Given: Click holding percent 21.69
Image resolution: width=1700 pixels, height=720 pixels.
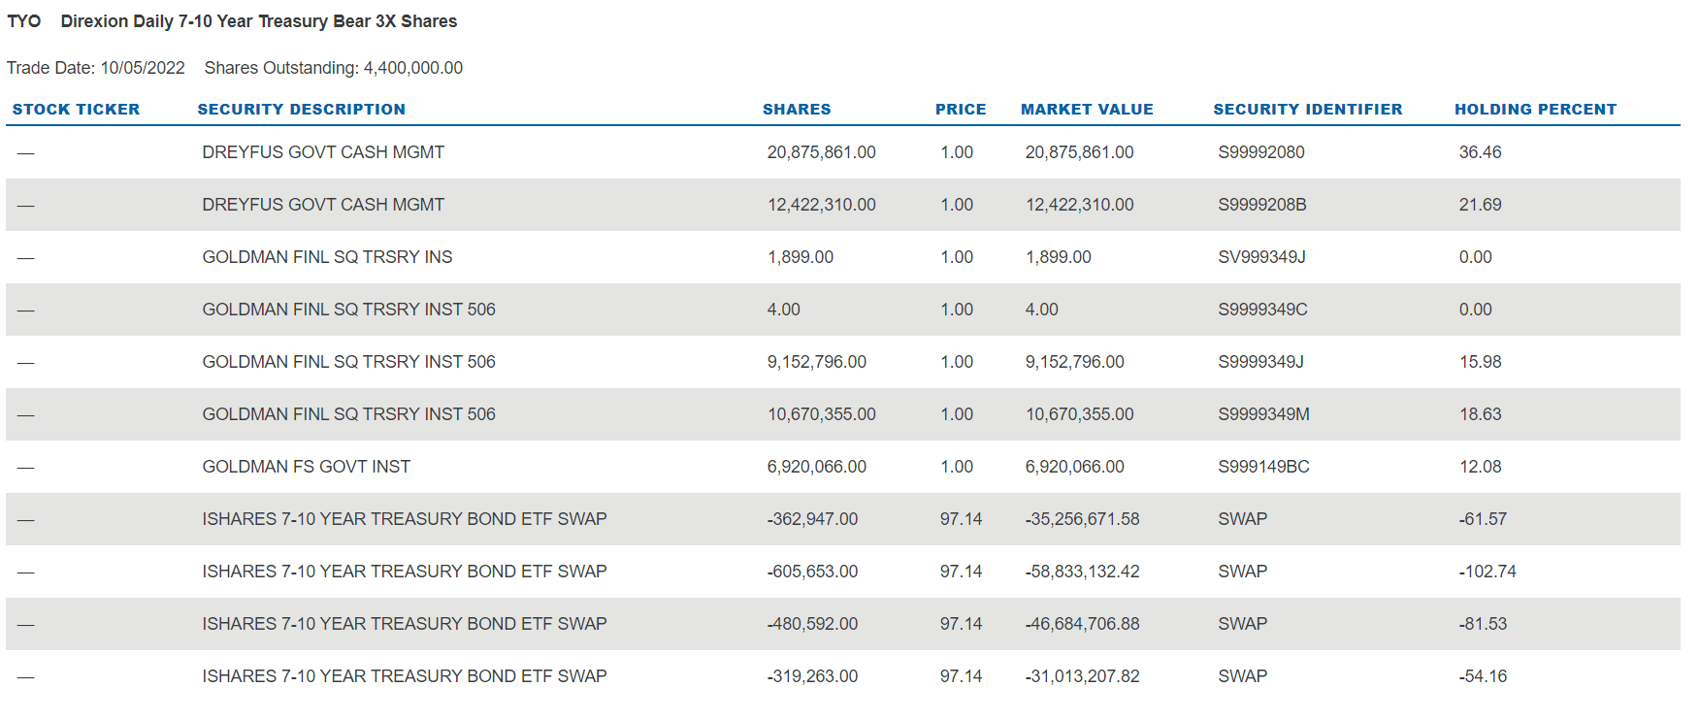Looking at the screenshot, I should pos(1480,205).
